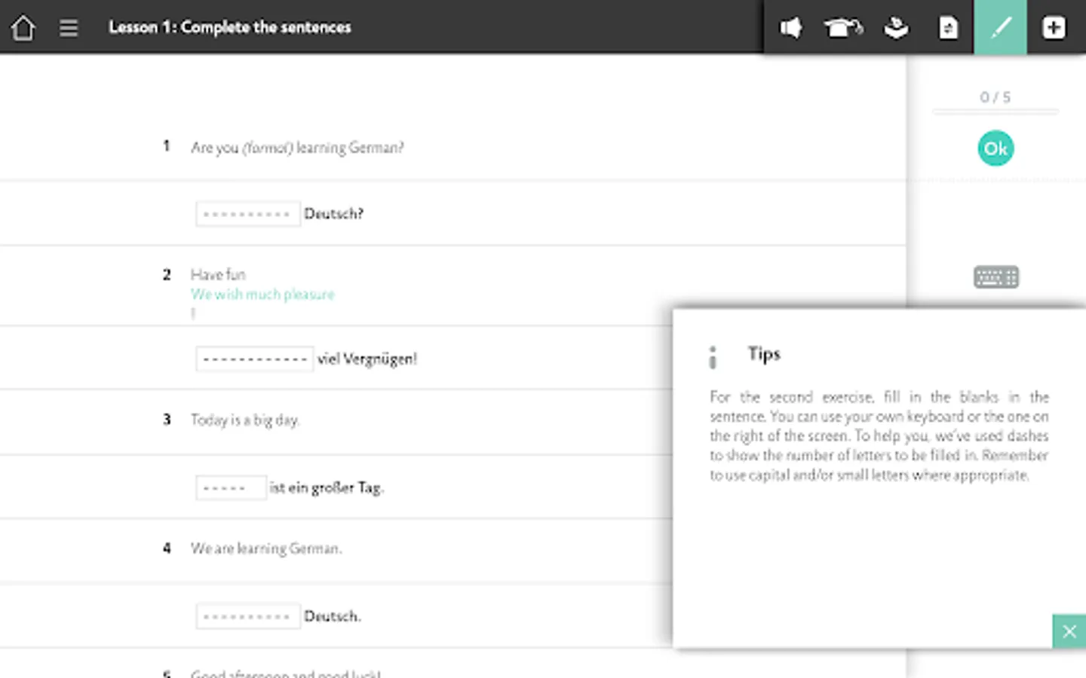Click the "We wish much pleasure" hint
This screenshot has height=678, width=1086.
coord(262,294)
